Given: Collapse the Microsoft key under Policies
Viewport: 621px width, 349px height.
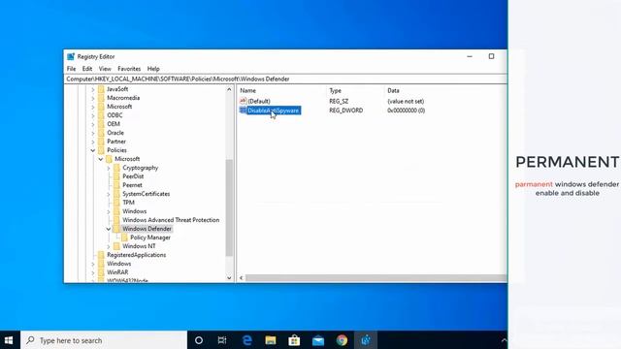Looking at the screenshot, I should [101, 159].
